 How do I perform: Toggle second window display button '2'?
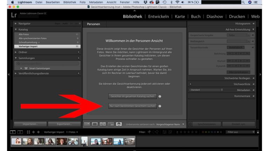coord(20,132)
